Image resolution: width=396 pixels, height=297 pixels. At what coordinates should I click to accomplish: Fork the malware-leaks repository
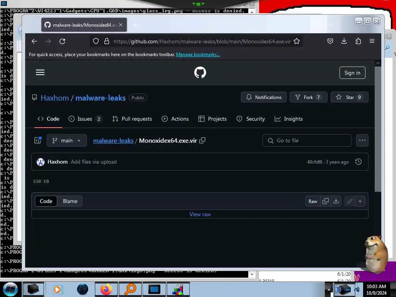[308, 97]
